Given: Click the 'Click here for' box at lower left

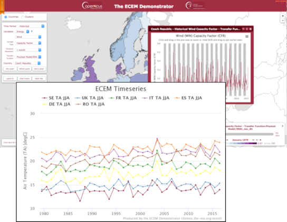Looking at the screenshot, I should pyautogui.click(x=9, y=142).
